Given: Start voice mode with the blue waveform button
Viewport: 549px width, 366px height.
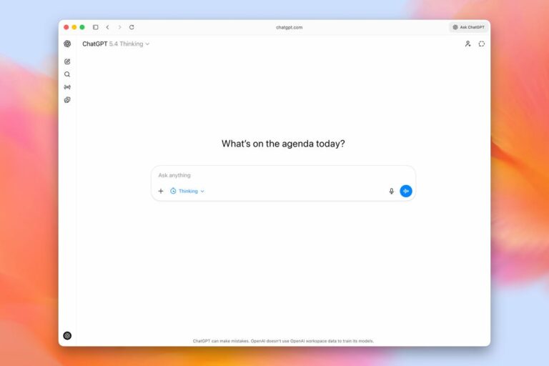Looking at the screenshot, I should pyautogui.click(x=406, y=191).
